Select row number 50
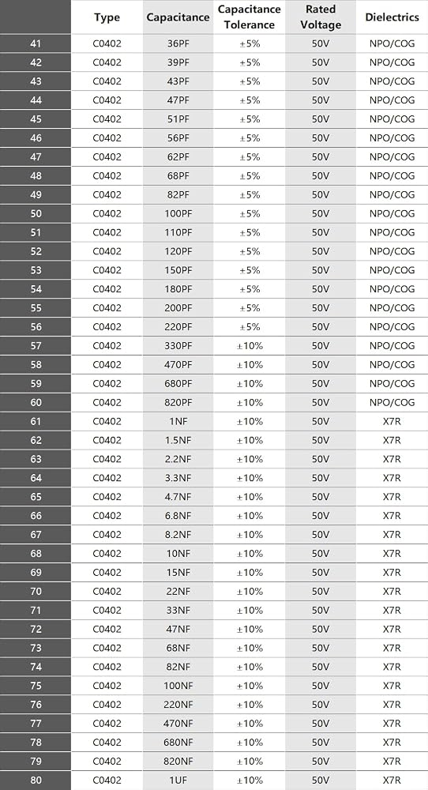Screen dimensions: 428x790 [x=36, y=213]
